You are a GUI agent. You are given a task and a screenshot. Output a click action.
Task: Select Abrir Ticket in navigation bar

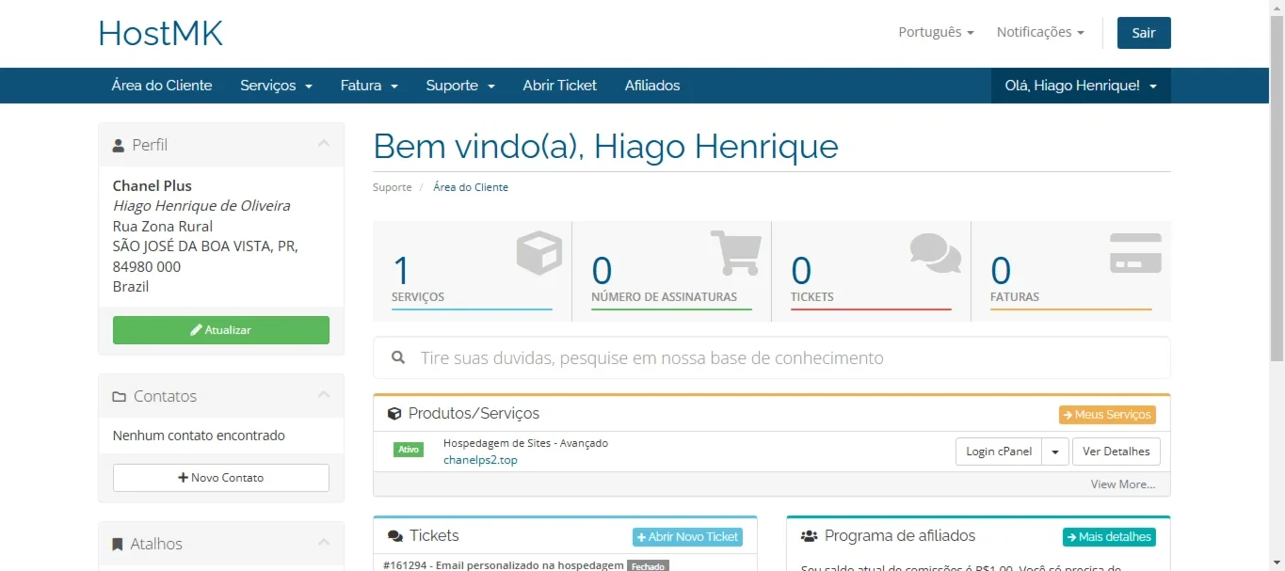pyautogui.click(x=560, y=86)
